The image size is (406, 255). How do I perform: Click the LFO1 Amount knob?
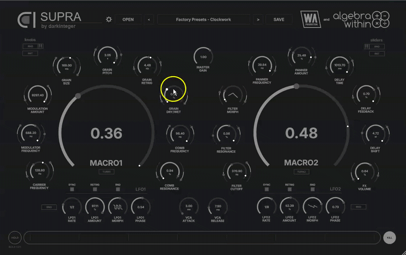click(95, 207)
